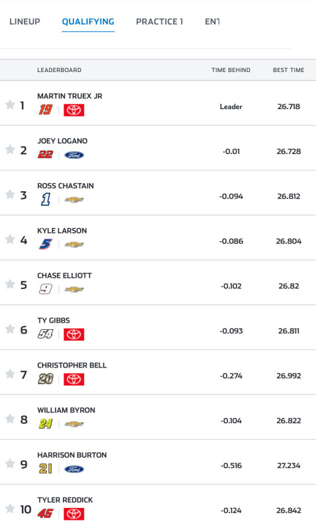Click the number 24 car badge

(46, 424)
